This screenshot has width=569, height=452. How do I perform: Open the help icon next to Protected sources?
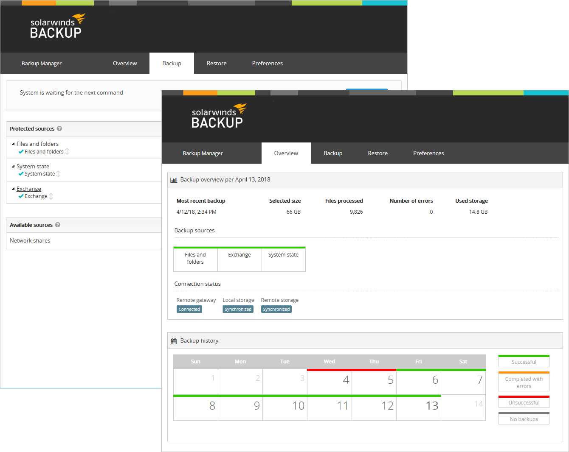[59, 128]
